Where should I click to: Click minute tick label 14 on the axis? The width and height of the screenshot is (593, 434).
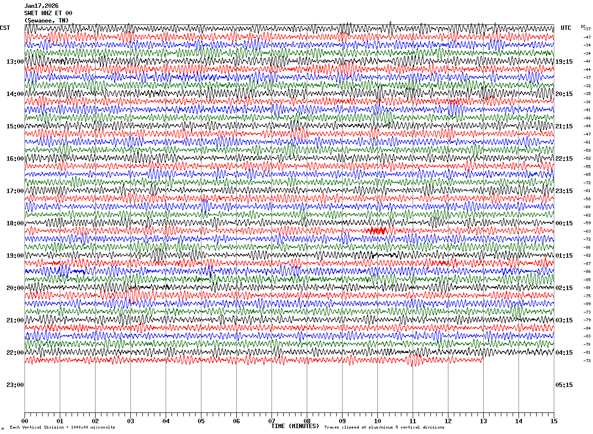519,421
